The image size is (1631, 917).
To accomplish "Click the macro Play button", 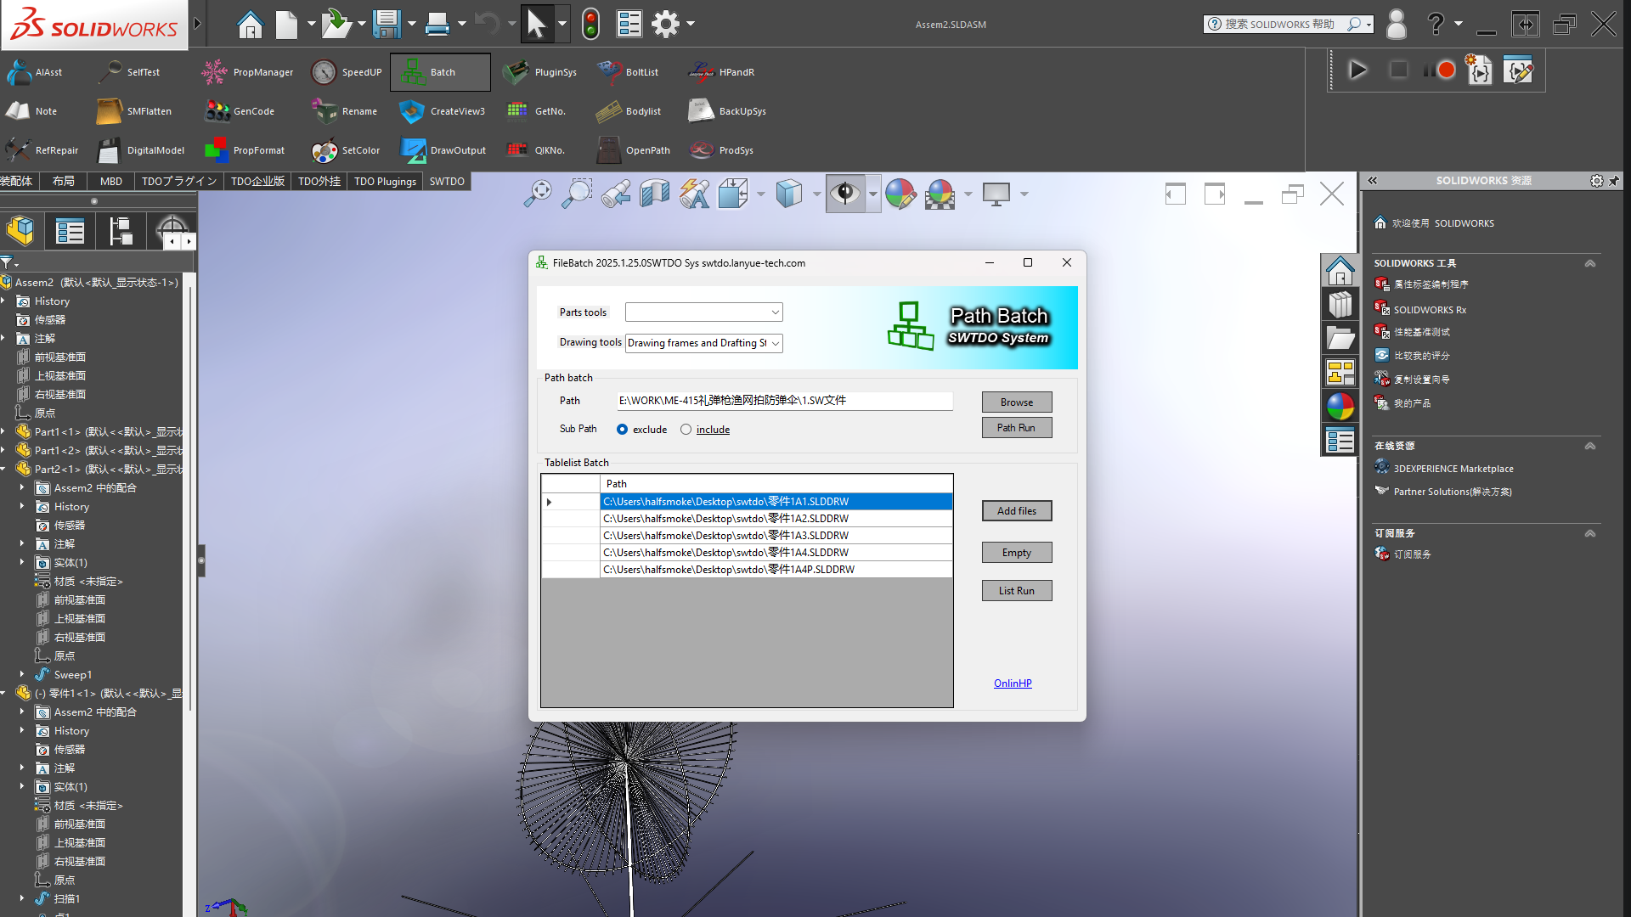I will [1357, 70].
